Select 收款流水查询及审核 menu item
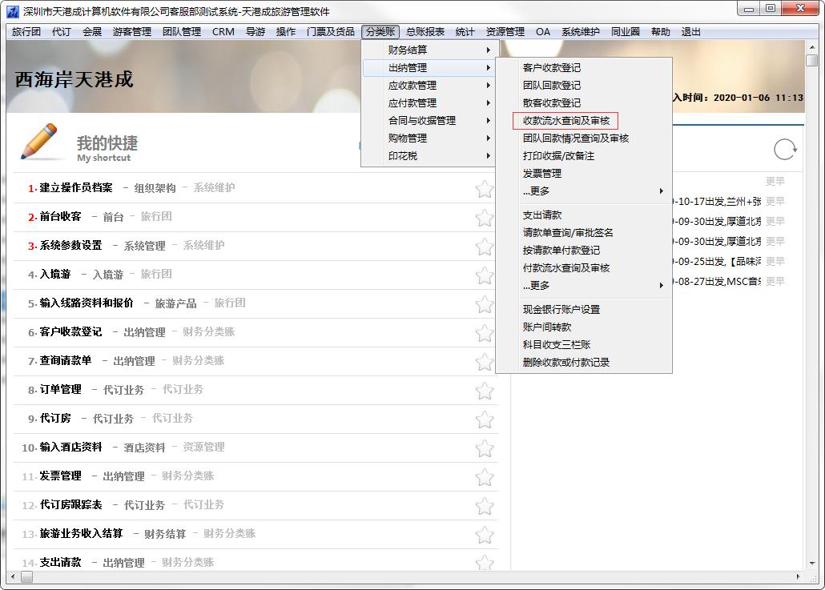This screenshot has width=825, height=590. tap(565, 121)
